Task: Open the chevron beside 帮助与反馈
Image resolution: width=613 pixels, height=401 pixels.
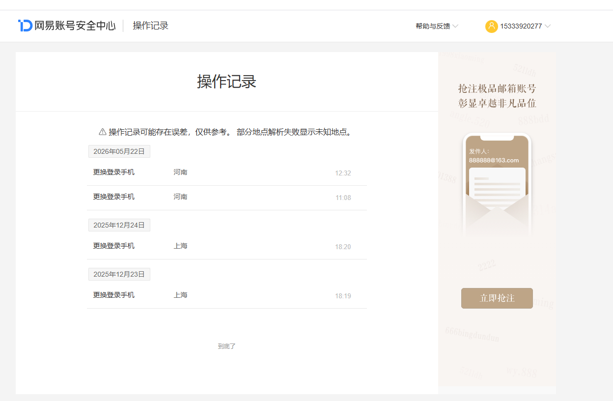Action: (455, 26)
